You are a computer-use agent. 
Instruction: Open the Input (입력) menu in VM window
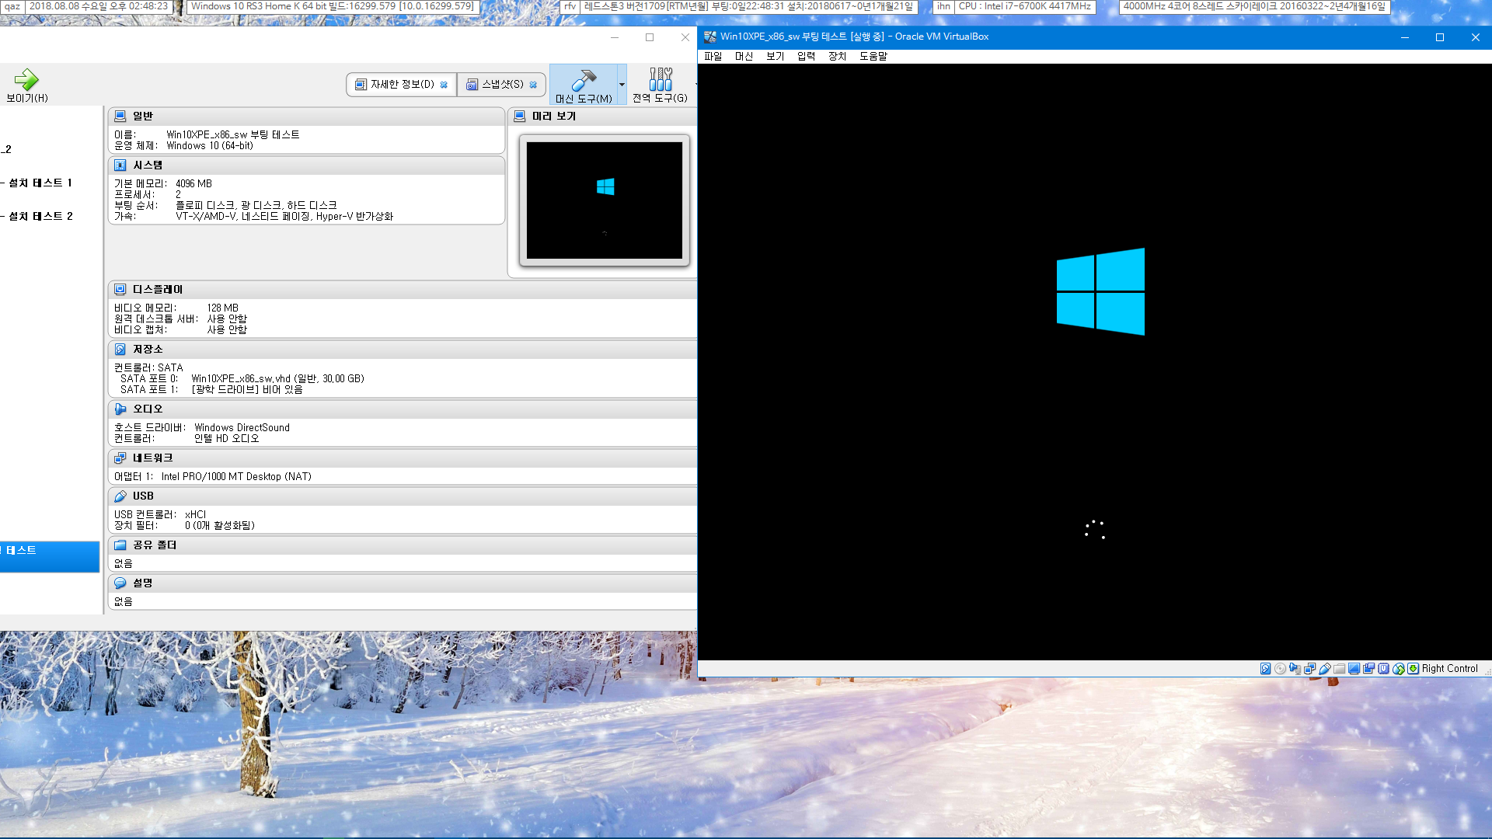coord(806,56)
